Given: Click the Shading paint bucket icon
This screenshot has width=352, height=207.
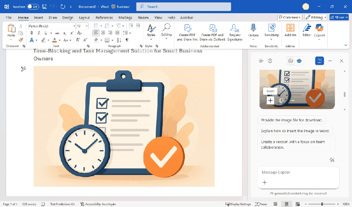Looking at the screenshot, I should 96,40.
